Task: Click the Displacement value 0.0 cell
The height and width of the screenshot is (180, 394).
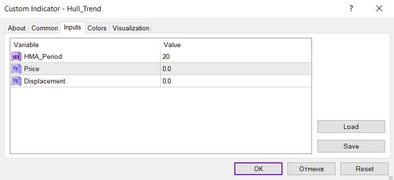Action: coord(236,81)
